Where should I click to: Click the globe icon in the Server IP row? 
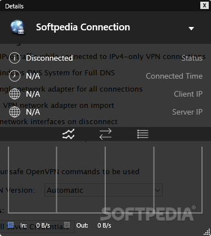point(15,112)
